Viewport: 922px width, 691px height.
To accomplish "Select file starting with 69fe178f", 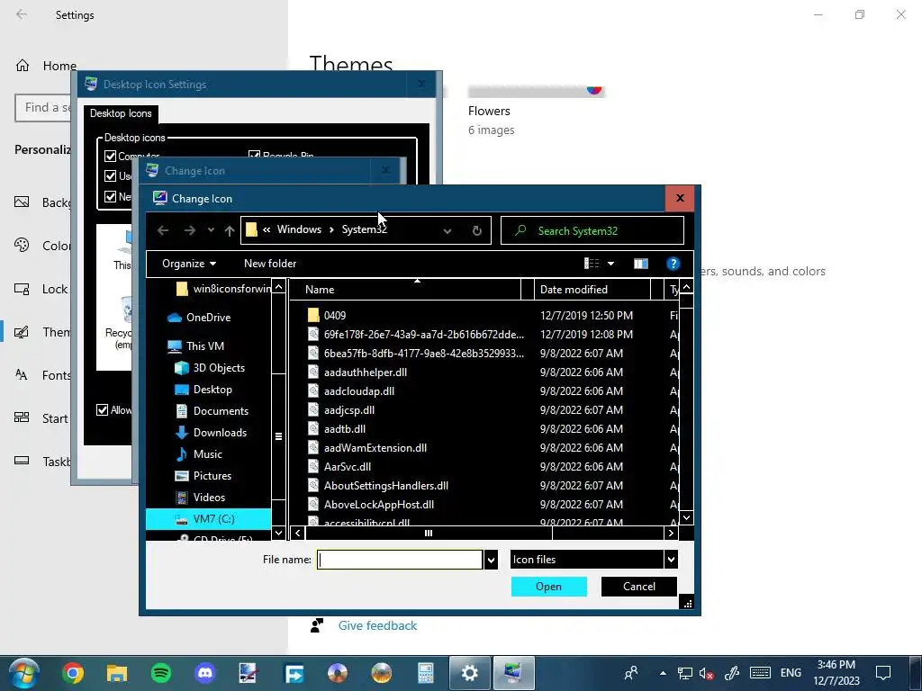I will (423, 335).
